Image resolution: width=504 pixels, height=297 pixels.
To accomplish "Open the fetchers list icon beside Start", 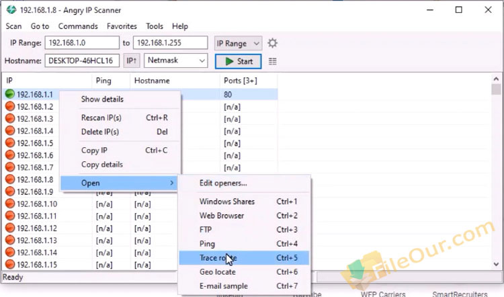I will [x=272, y=61].
